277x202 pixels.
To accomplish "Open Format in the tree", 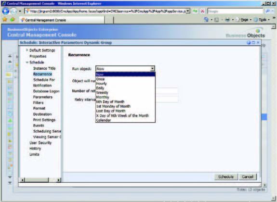I will pos(39,108).
